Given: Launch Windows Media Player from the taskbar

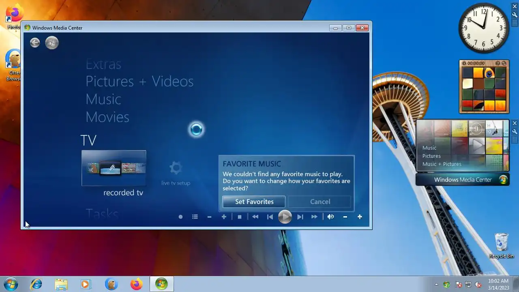Looking at the screenshot, I should [x=86, y=284].
